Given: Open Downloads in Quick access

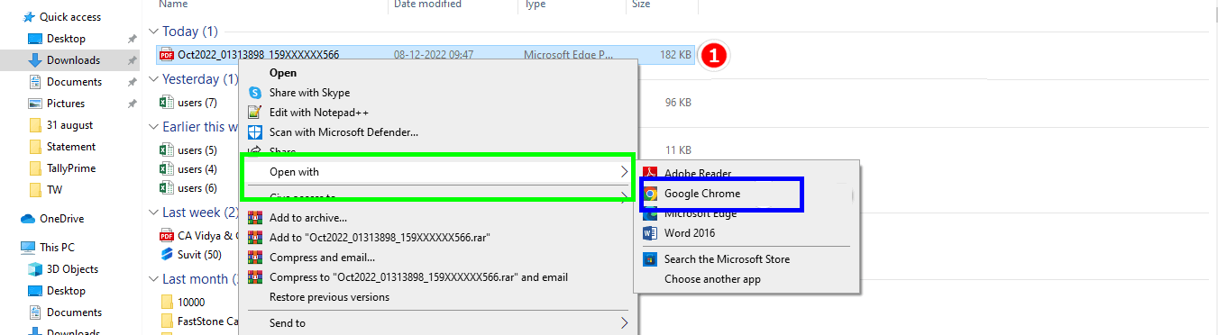Looking at the screenshot, I should 73,60.
